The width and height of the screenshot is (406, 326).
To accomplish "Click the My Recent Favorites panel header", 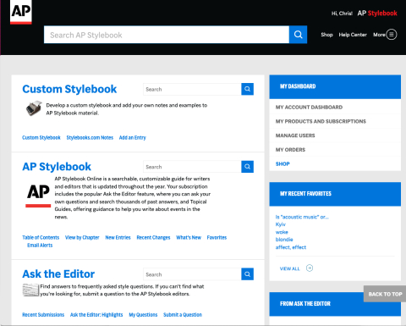I will (x=335, y=194).
